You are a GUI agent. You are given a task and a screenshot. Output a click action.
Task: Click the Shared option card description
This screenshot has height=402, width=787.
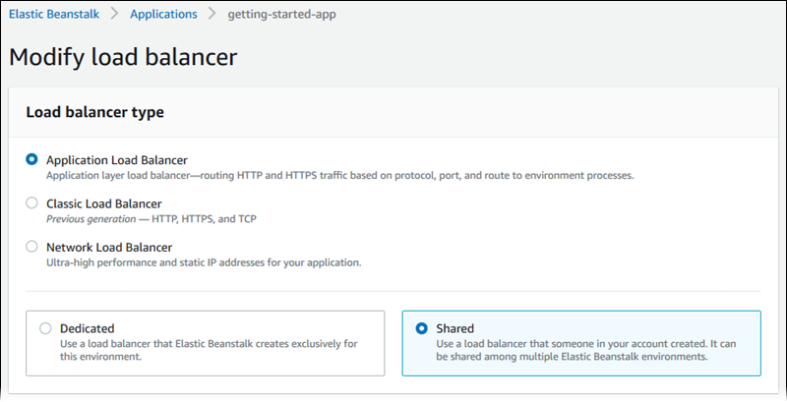point(583,350)
